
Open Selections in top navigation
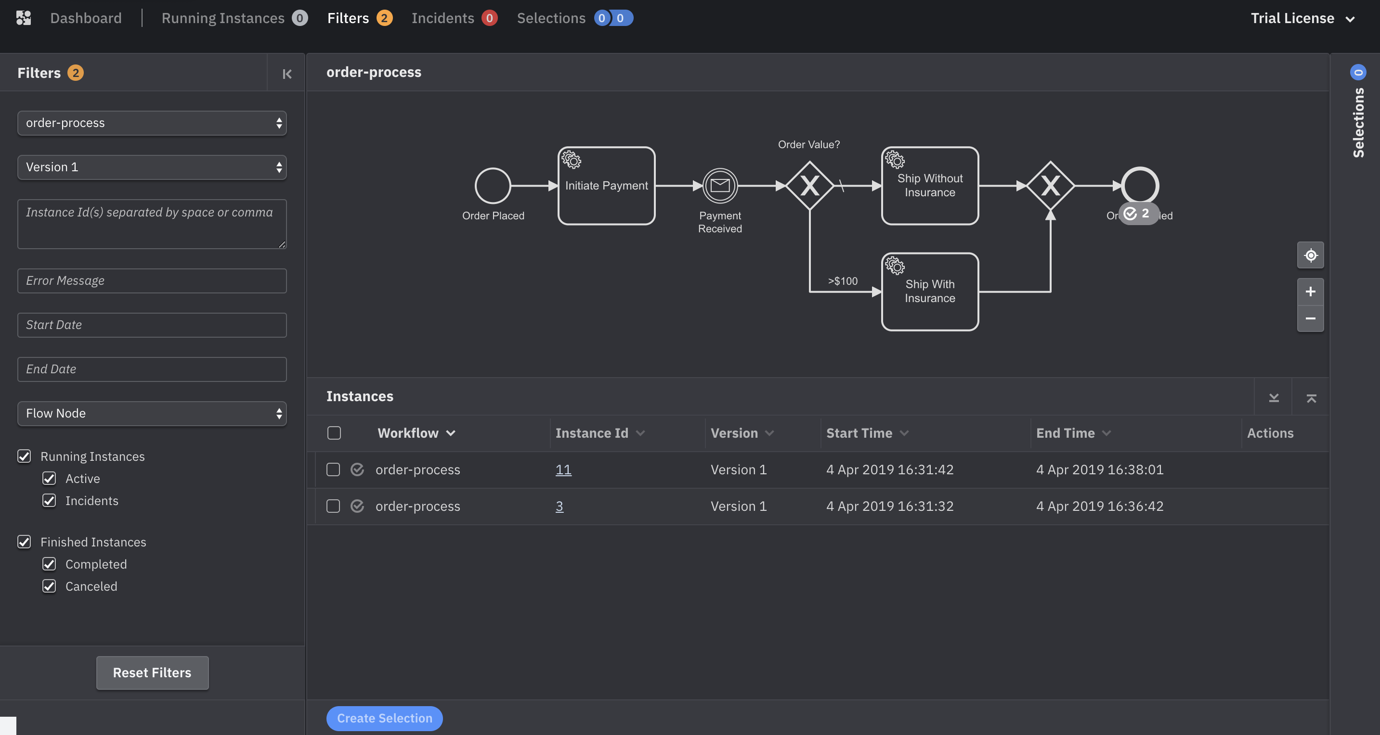pos(575,18)
